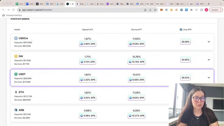Click the USDT token icon
The height and width of the screenshot is (126, 224).
(x=16, y=74)
